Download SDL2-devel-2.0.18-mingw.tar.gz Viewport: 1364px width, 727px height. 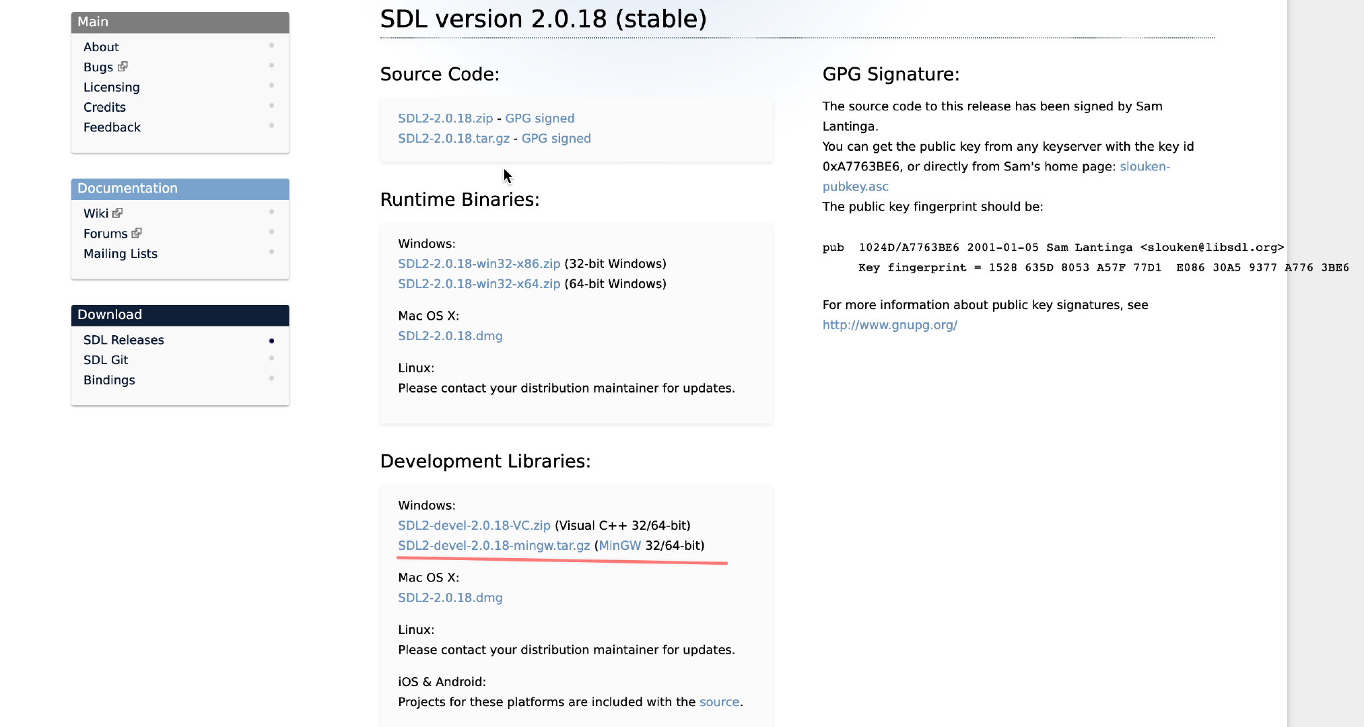[x=492, y=546]
